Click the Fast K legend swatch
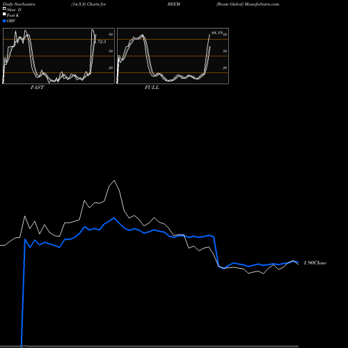 [4, 15]
